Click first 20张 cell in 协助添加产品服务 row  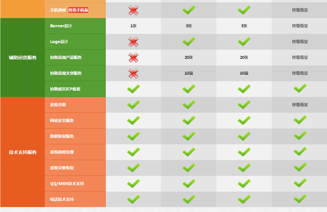click(x=189, y=57)
